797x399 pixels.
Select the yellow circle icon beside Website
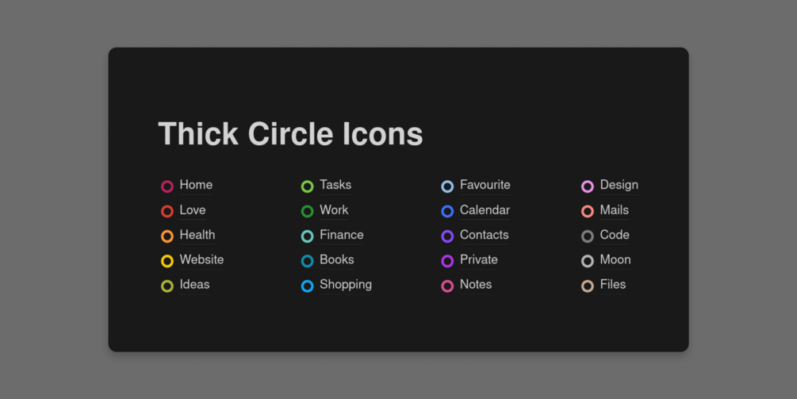167,261
